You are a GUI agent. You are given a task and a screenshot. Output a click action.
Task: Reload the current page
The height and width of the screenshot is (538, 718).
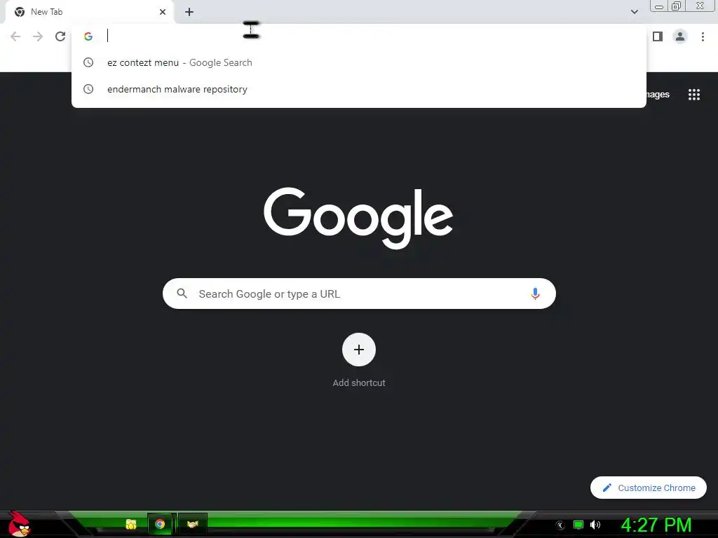point(60,36)
